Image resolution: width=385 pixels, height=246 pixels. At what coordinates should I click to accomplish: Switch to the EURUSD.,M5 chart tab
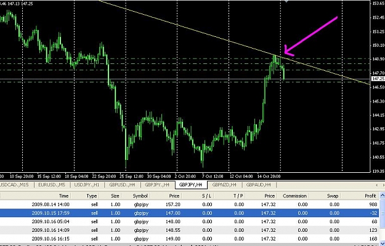coord(52,184)
